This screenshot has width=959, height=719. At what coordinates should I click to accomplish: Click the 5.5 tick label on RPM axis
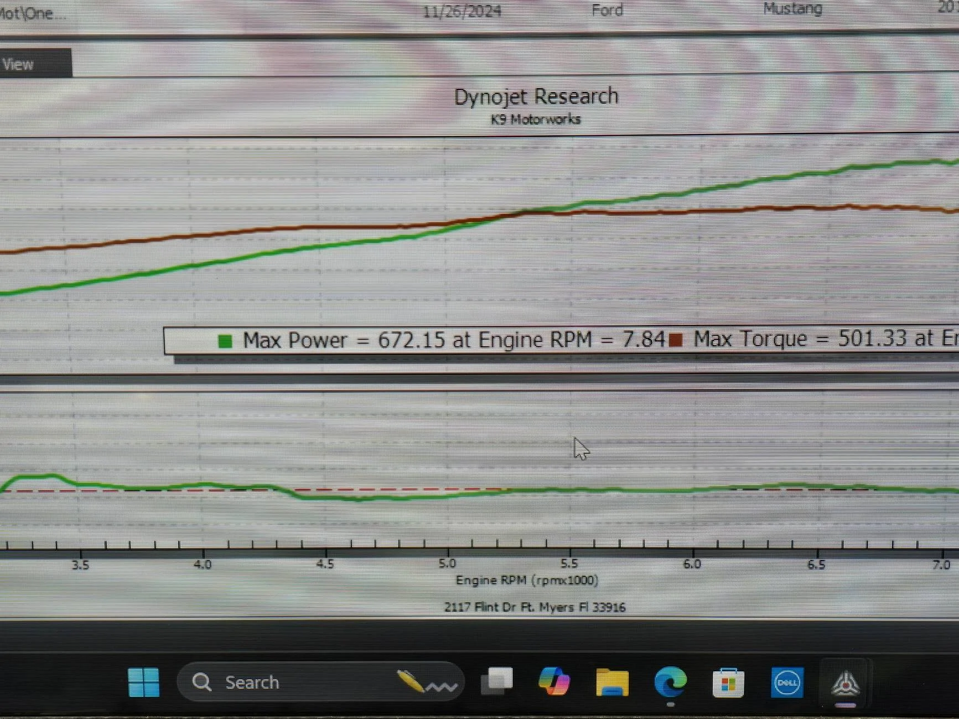click(569, 564)
